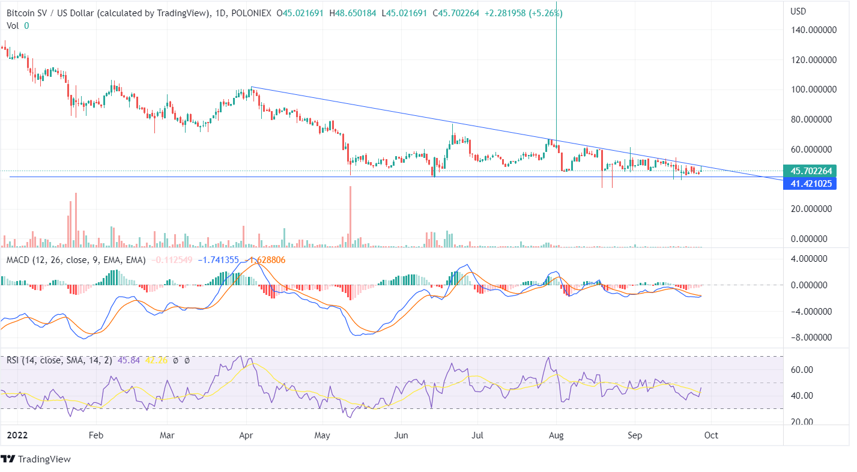Click the TradingView logo icon
This screenshot has width=857, height=472.
click(x=8, y=459)
